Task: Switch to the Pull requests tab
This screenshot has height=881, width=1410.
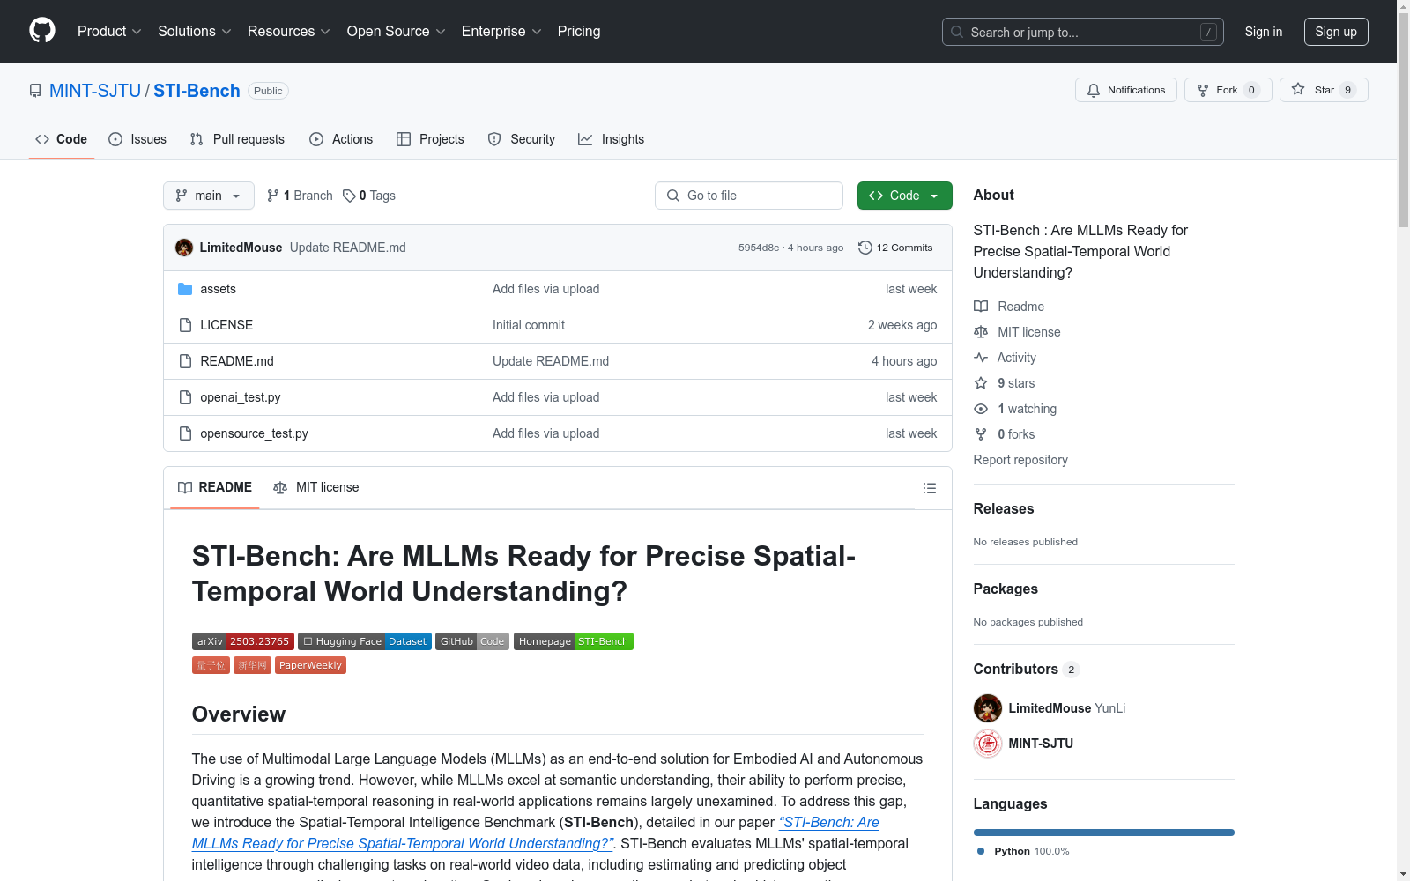Action: (x=237, y=139)
